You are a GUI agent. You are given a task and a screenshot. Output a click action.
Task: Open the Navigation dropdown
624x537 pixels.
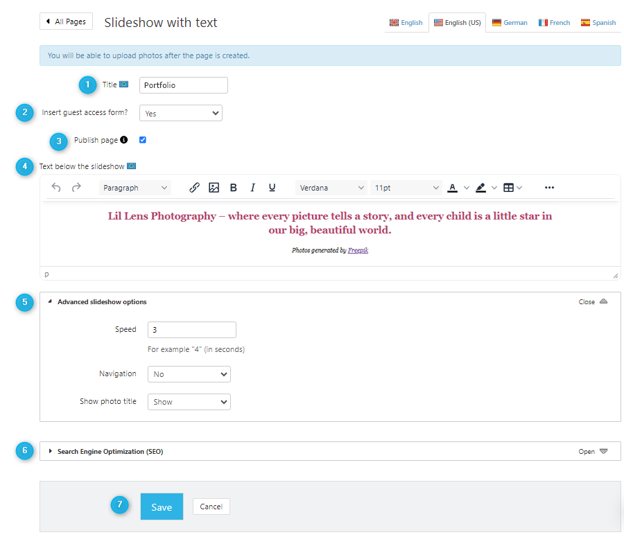click(189, 374)
